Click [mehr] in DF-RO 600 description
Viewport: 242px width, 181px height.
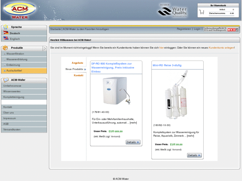[x=133, y=123]
